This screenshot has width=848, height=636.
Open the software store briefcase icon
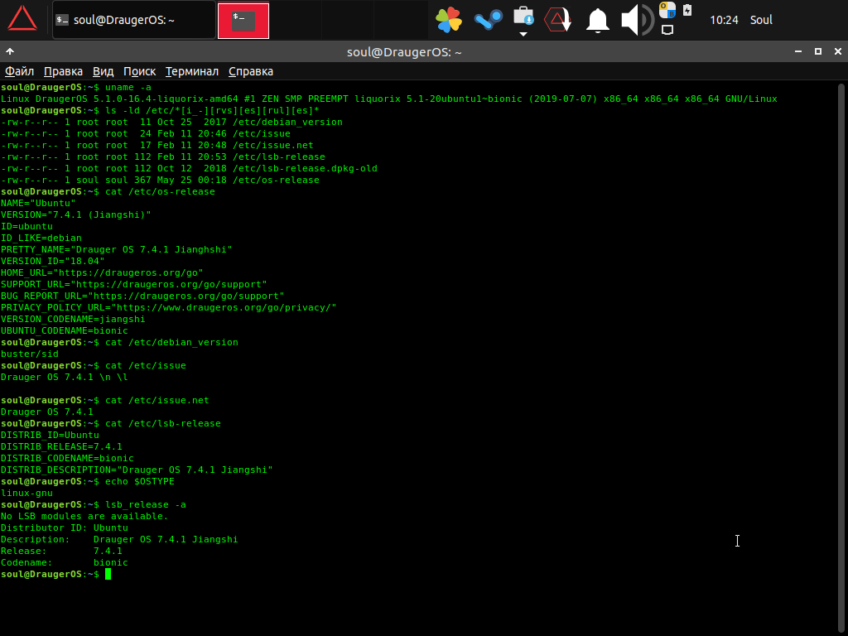523,17
